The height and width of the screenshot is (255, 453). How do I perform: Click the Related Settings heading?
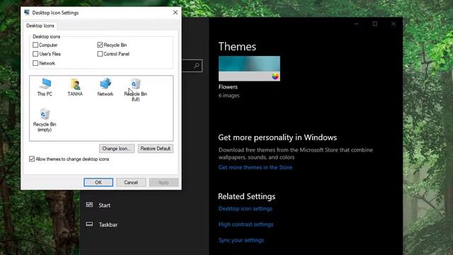click(246, 196)
